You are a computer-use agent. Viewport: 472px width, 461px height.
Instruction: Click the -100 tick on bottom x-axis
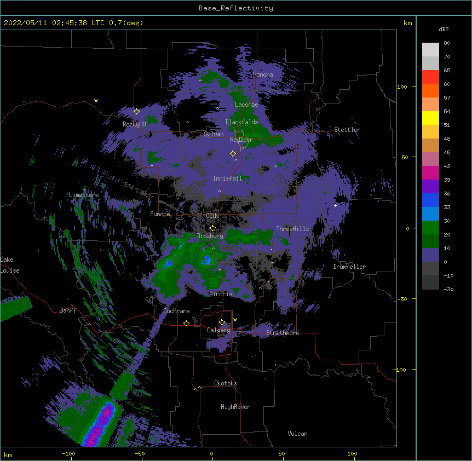69,454
